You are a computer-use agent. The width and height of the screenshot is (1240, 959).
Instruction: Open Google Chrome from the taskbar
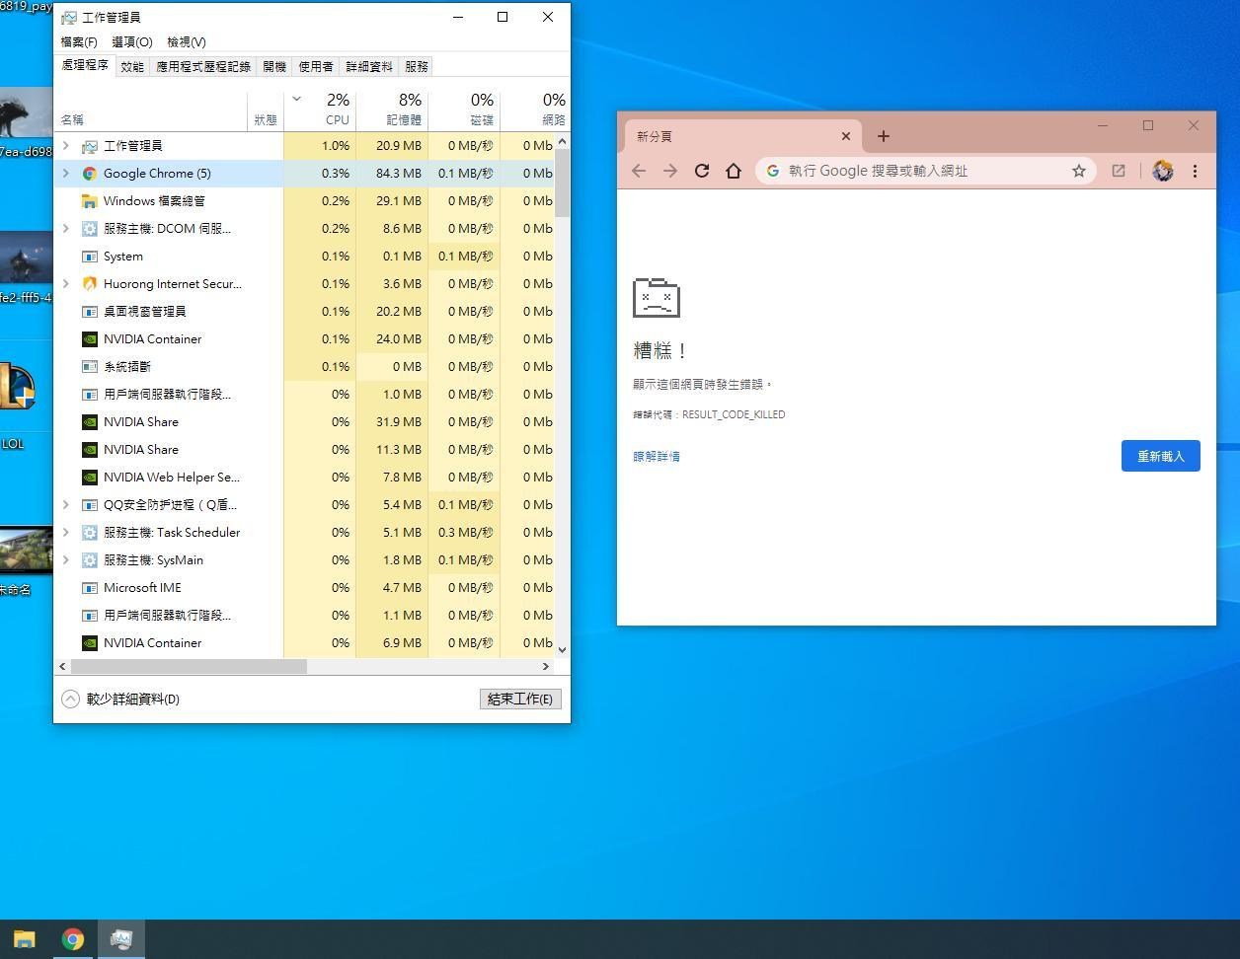pos(73,938)
